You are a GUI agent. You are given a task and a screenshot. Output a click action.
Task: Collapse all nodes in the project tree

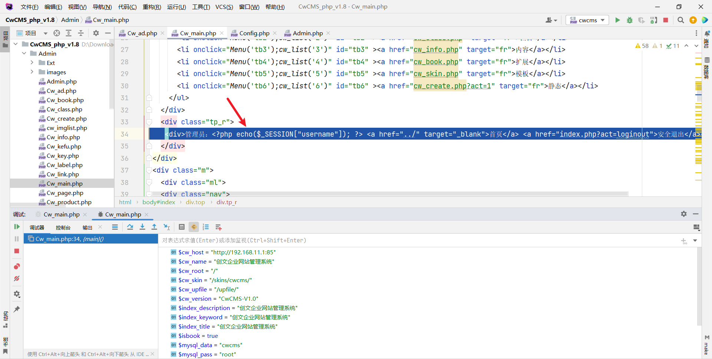click(81, 33)
